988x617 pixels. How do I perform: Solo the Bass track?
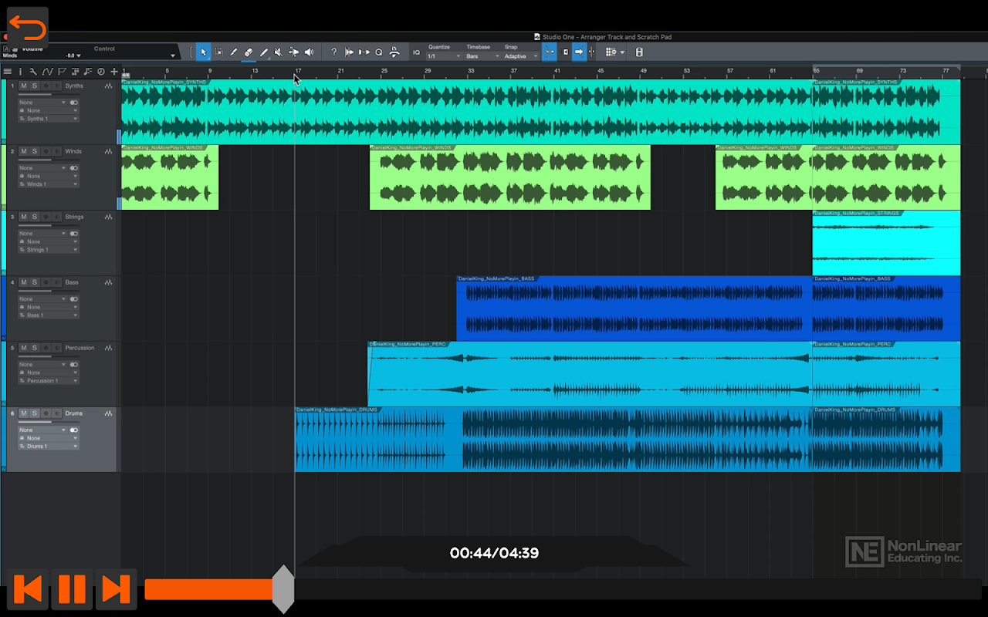(x=34, y=283)
